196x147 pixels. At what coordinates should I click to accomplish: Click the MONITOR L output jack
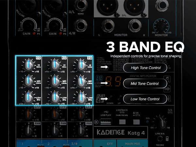[108, 26]
